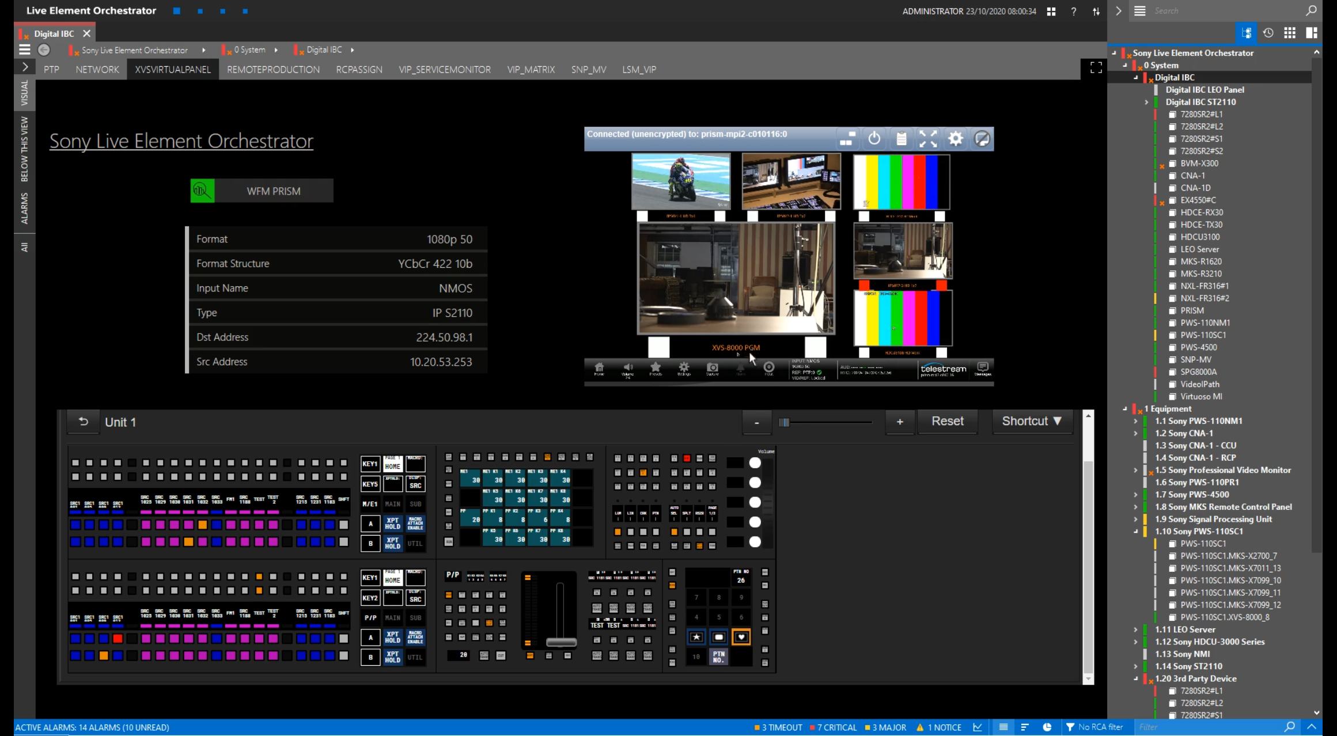This screenshot has height=736, width=1337.
Task: Toggle the upper MACRO ATTACH ENABLE button
Action: point(415,523)
